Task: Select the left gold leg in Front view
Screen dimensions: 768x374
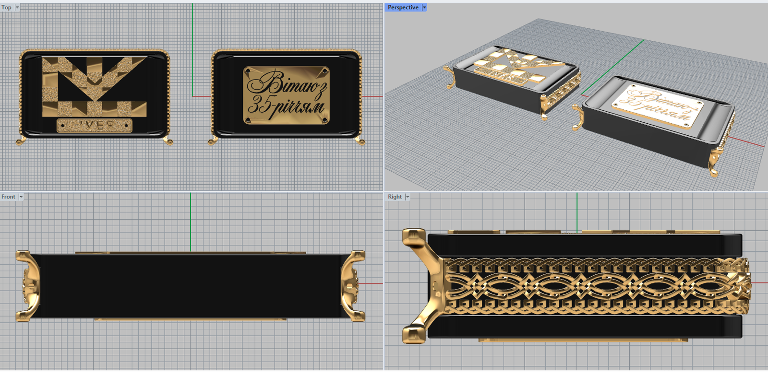Action: [28, 285]
